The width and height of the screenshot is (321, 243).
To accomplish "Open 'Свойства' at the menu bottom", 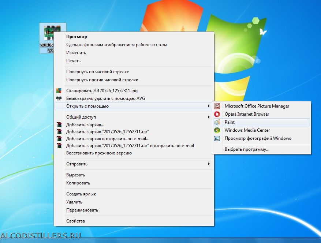I will (75, 221).
